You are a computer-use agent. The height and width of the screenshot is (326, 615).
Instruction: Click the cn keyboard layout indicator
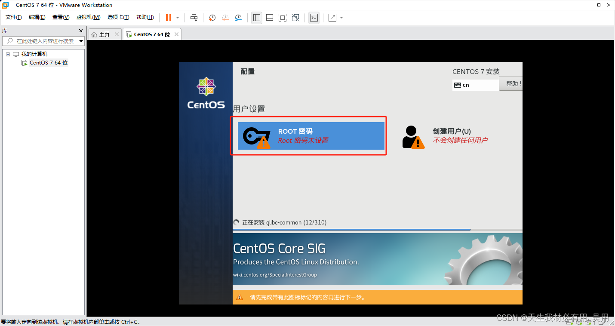coord(475,85)
